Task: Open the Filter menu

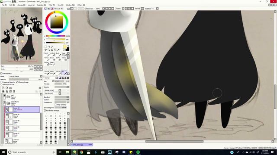Action: click(x=52, y=5)
